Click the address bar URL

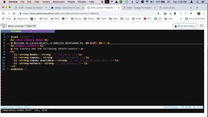[61, 14]
